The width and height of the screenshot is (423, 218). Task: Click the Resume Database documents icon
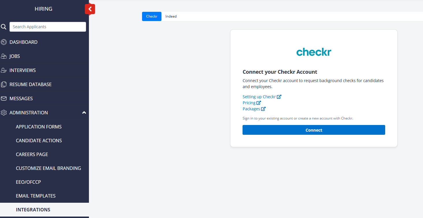(4, 84)
